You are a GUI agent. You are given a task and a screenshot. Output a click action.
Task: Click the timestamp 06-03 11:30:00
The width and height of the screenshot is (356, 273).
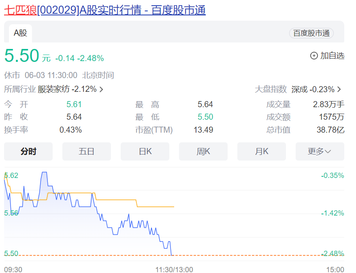[51, 75]
